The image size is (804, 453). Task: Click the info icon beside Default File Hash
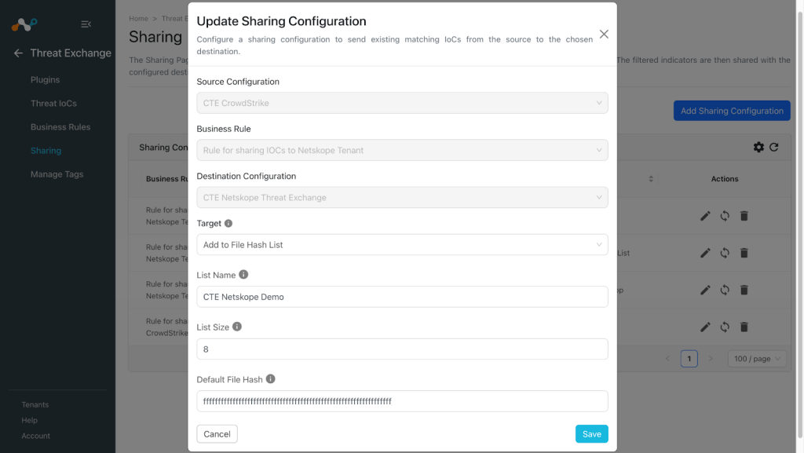270,378
